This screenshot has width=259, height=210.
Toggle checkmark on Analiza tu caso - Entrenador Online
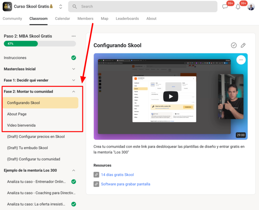(x=73, y=182)
